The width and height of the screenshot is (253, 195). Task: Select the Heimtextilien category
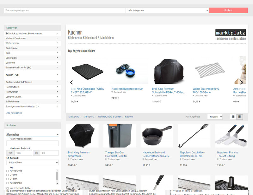pos(12,87)
